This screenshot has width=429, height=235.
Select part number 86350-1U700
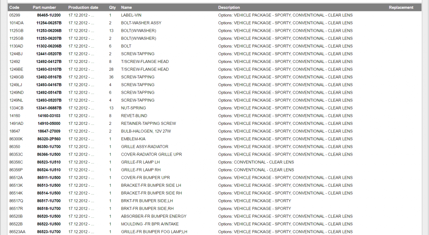(49, 147)
